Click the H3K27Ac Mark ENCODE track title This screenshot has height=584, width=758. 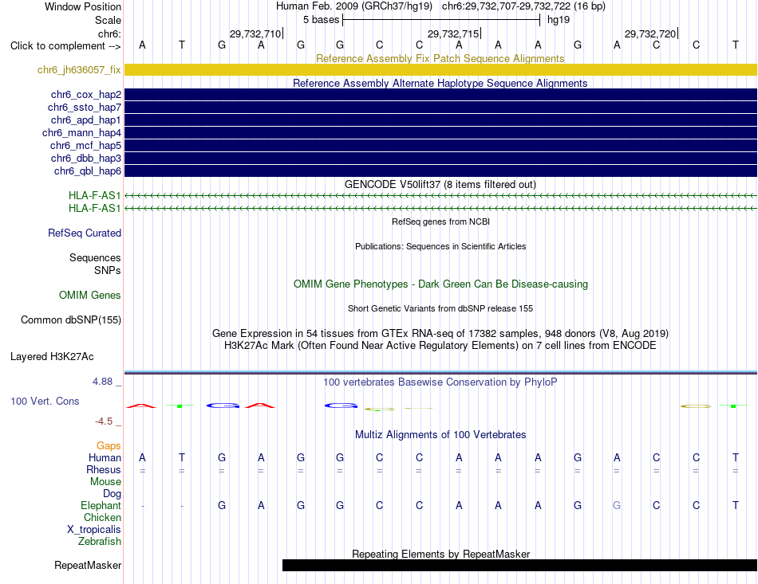pyautogui.click(x=440, y=346)
